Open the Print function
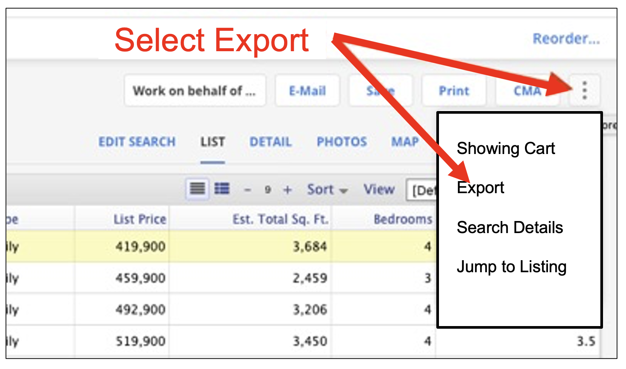626x369 pixels. [454, 91]
